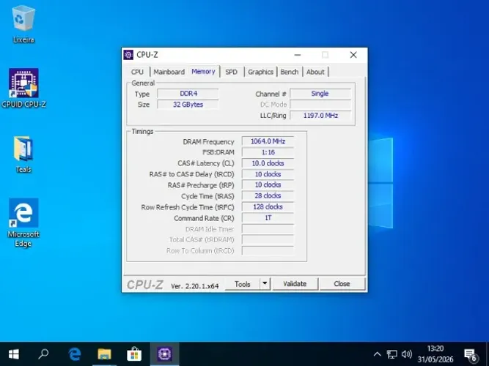Open the notification center icon
This screenshot has width=489, height=366.
(x=470, y=354)
